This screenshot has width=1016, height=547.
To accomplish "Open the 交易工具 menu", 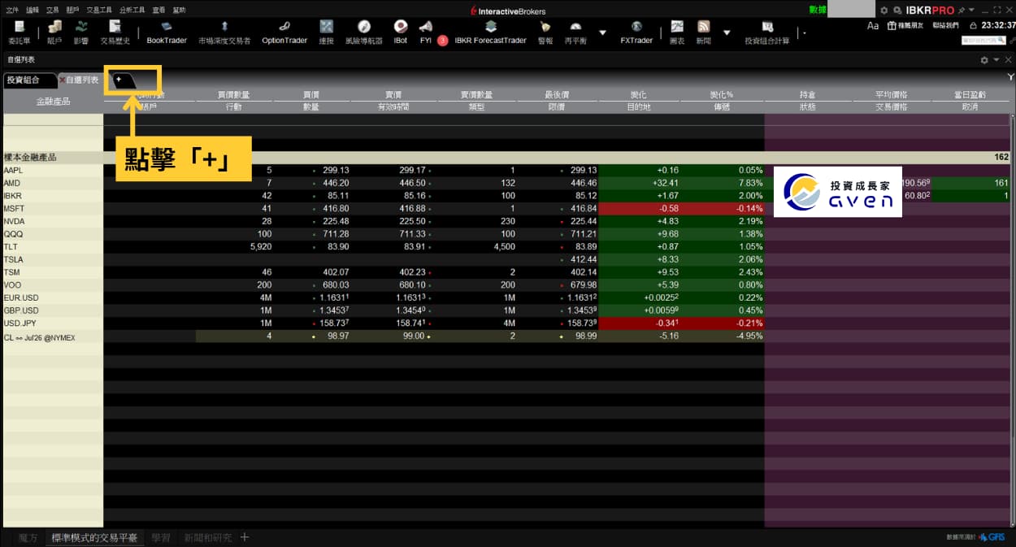I will [99, 11].
